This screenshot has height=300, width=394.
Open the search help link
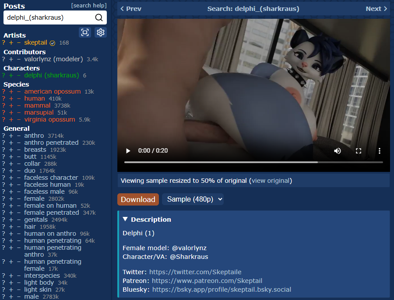point(89,6)
